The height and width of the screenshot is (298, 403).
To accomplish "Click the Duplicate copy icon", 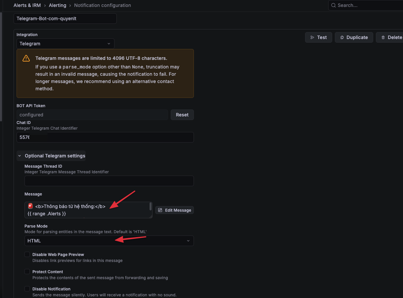I will point(342,37).
